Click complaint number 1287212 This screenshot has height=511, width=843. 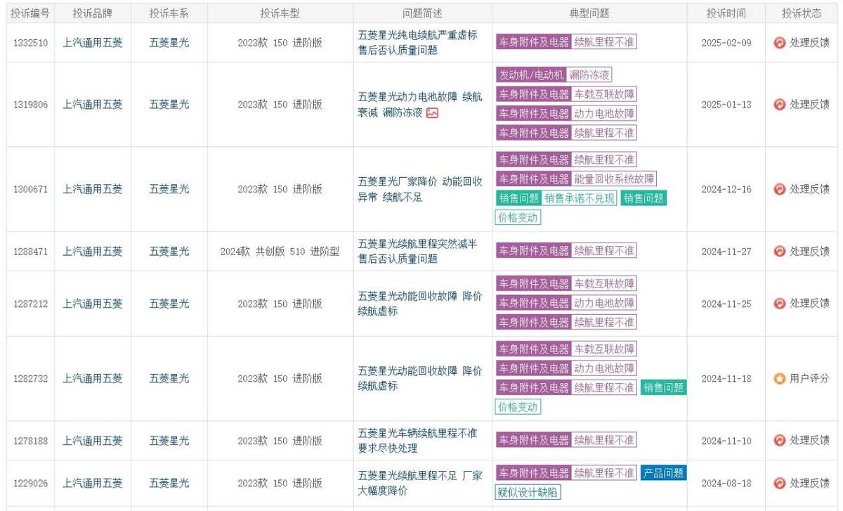coord(30,303)
